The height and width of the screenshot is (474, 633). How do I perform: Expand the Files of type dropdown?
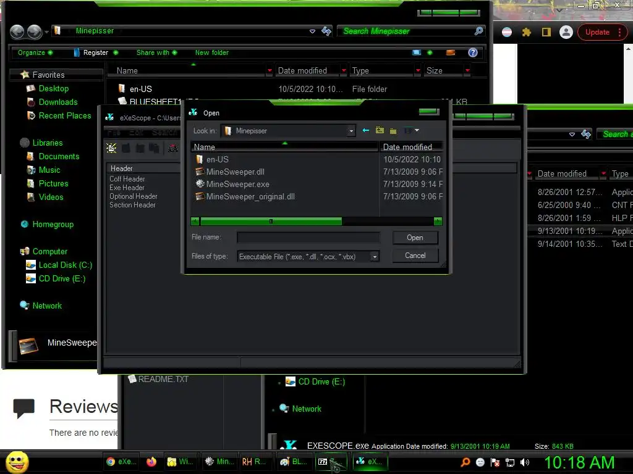(x=375, y=257)
